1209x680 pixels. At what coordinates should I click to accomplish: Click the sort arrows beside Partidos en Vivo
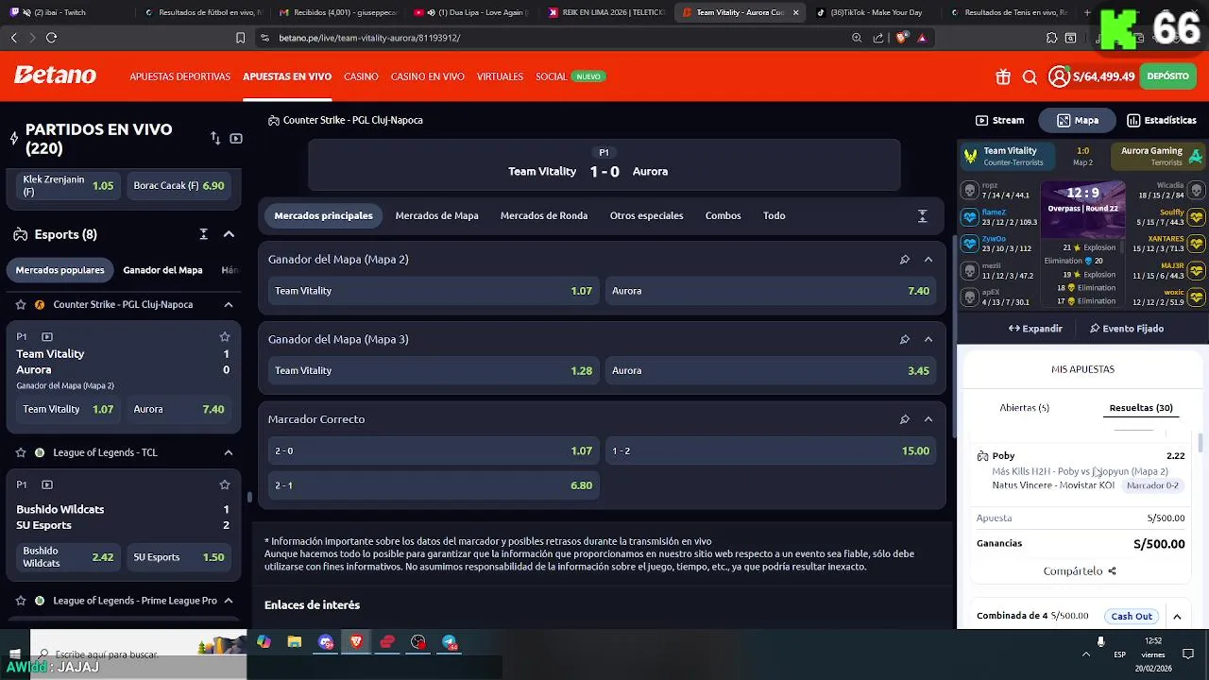pyautogui.click(x=215, y=138)
